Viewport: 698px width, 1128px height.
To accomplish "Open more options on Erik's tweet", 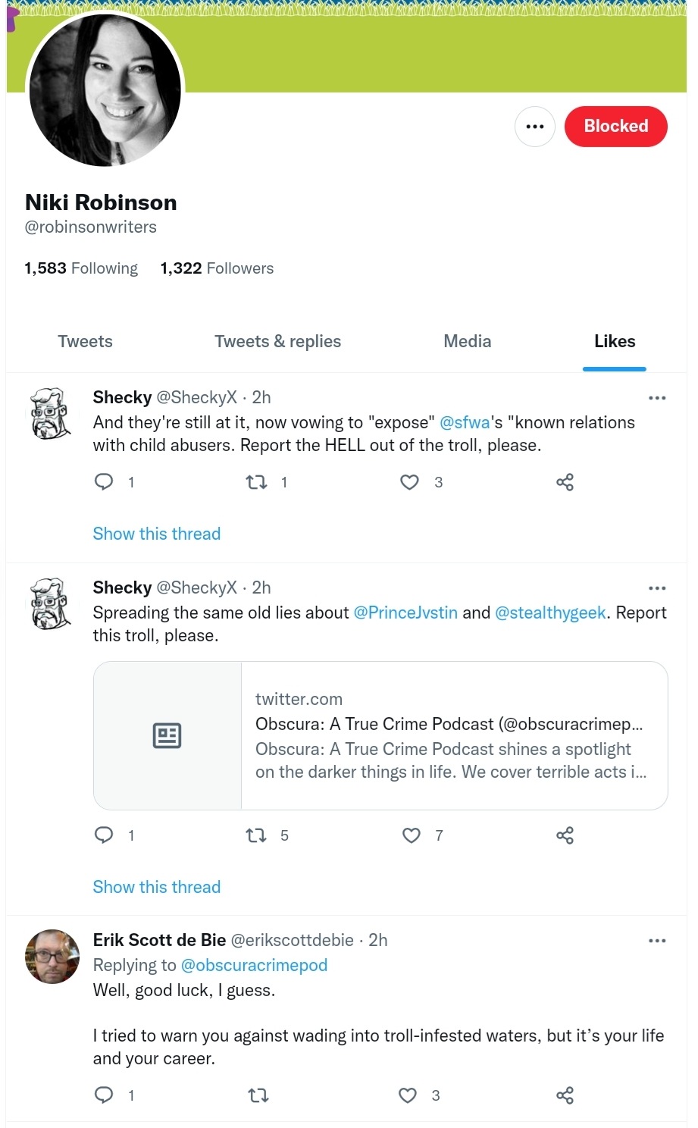I will [657, 941].
